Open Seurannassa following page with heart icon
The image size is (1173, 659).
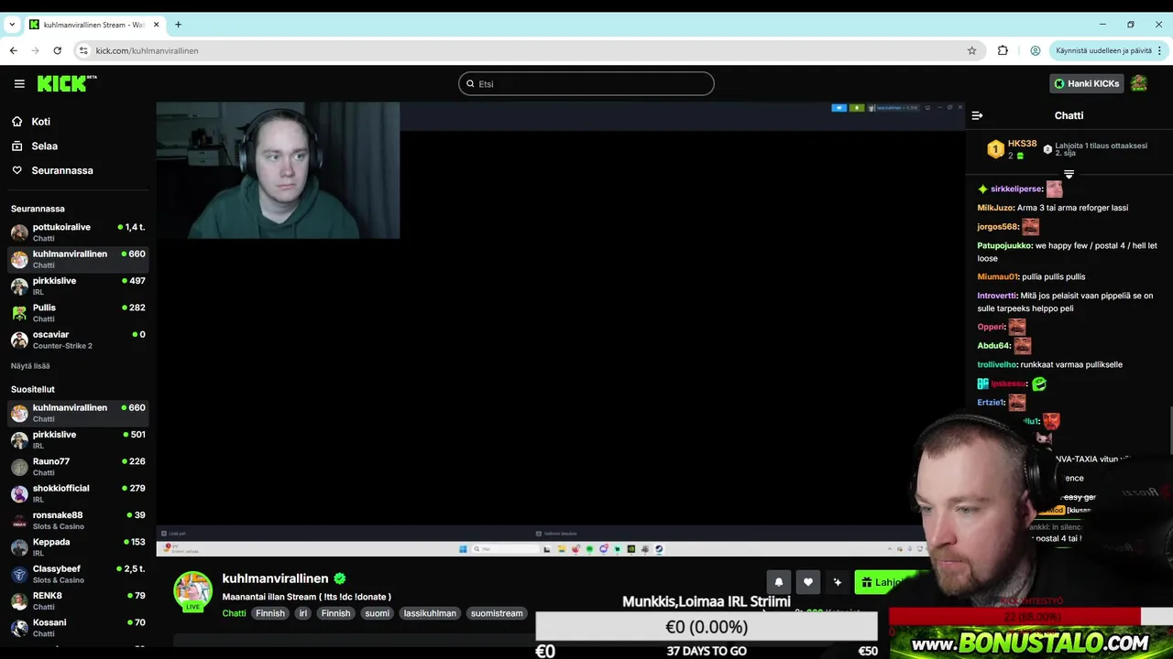[61, 170]
